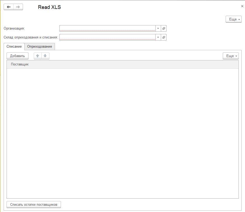This screenshot has width=245, height=212.
Task: Click Списать остатки поставщиков button
Action: click(34, 204)
